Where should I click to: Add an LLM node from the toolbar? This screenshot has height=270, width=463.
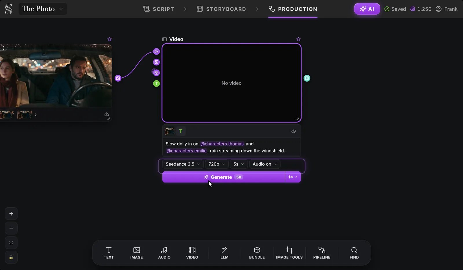[x=225, y=253]
